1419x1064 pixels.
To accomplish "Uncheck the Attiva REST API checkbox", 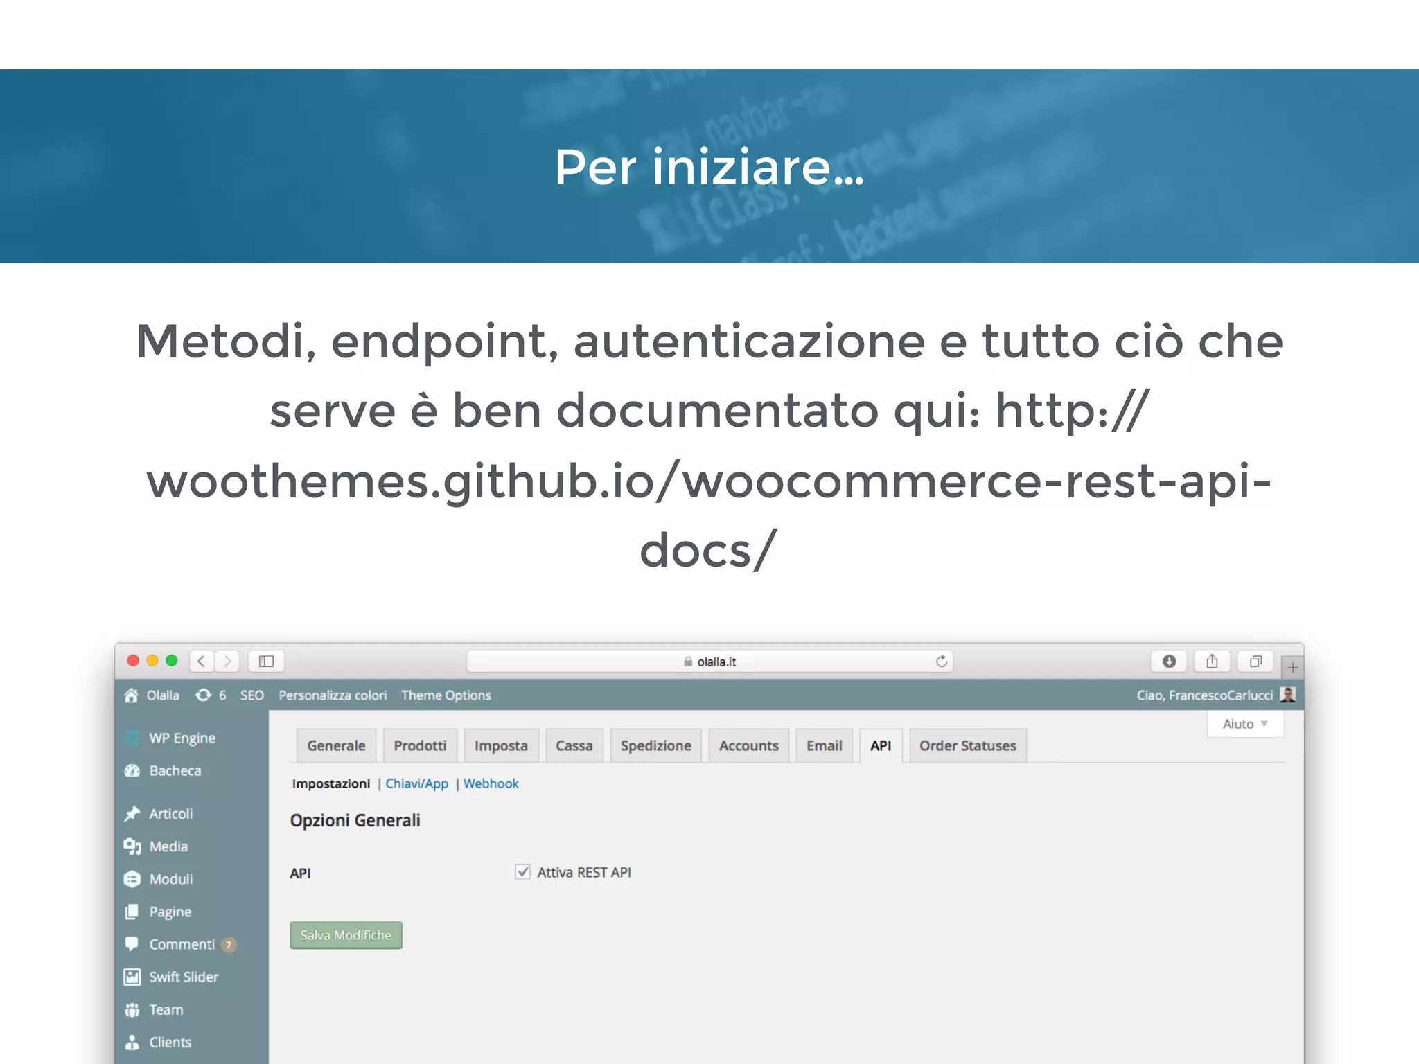I will (522, 871).
